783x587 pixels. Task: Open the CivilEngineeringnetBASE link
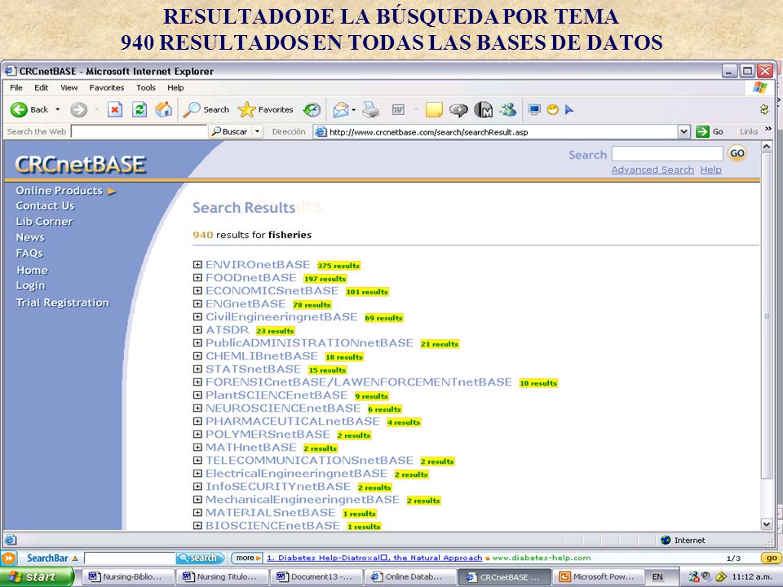[281, 317]
